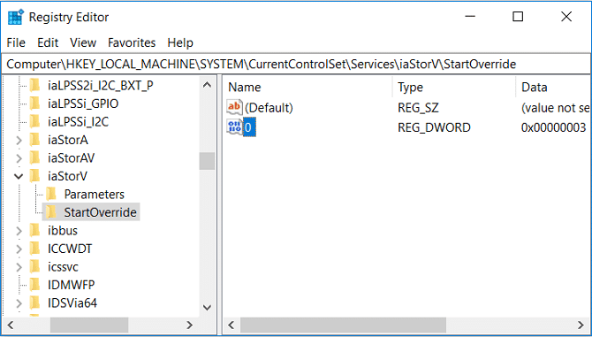This screenshot has width=592, height=337.
Task: Open the Edit menu
Action: [48, 42]
